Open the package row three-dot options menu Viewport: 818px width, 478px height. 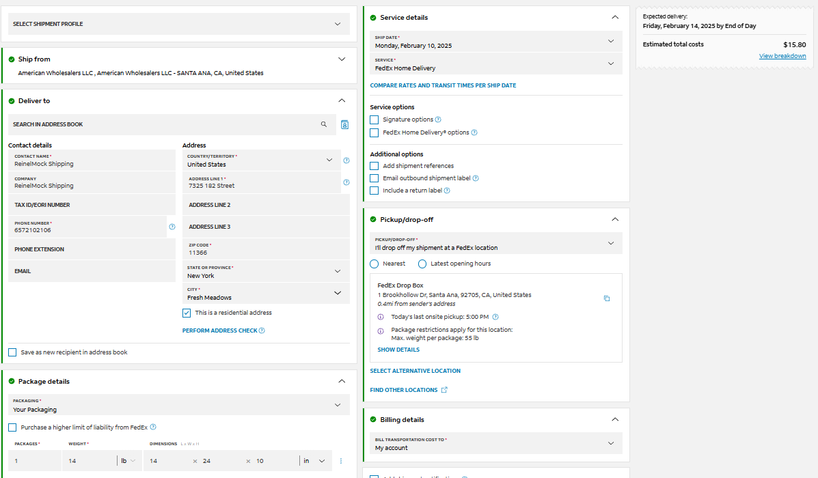[x=341, y=461]
